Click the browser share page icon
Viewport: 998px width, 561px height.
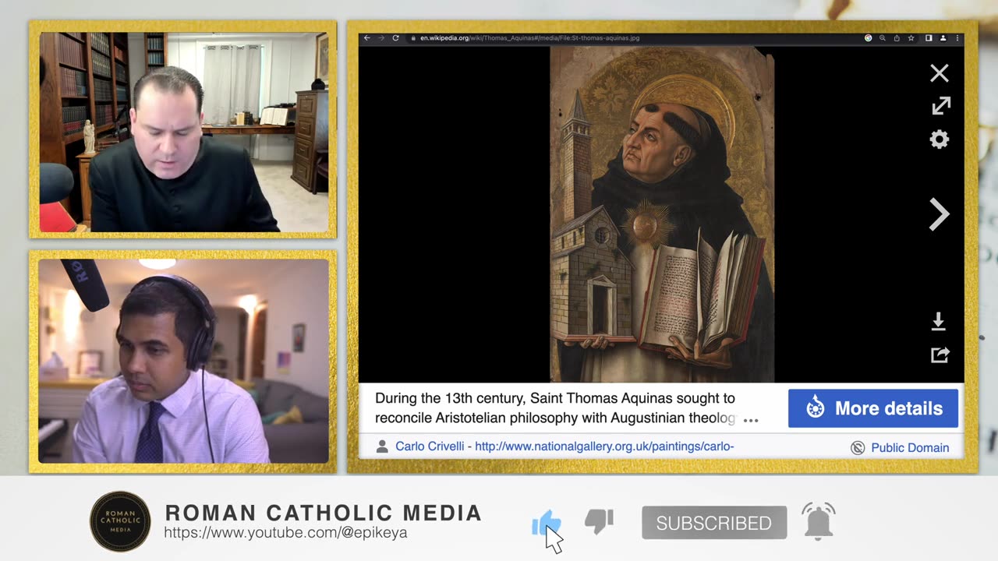click(x=897, y=38)
